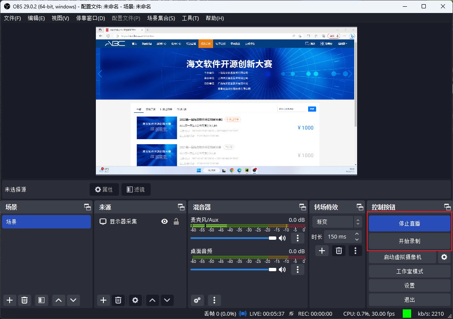Remove the selected source with the 来源 trash icon
453x319 pixels.
(x=118, y=300)
